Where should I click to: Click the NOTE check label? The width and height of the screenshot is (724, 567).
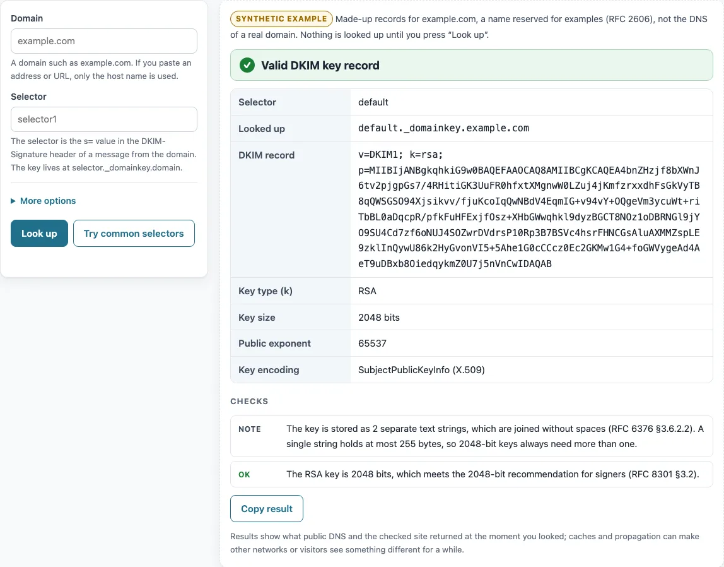[250, 429]
